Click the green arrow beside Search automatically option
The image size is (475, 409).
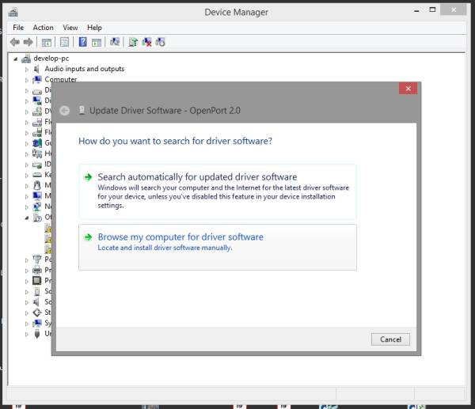tap(88, 176)
